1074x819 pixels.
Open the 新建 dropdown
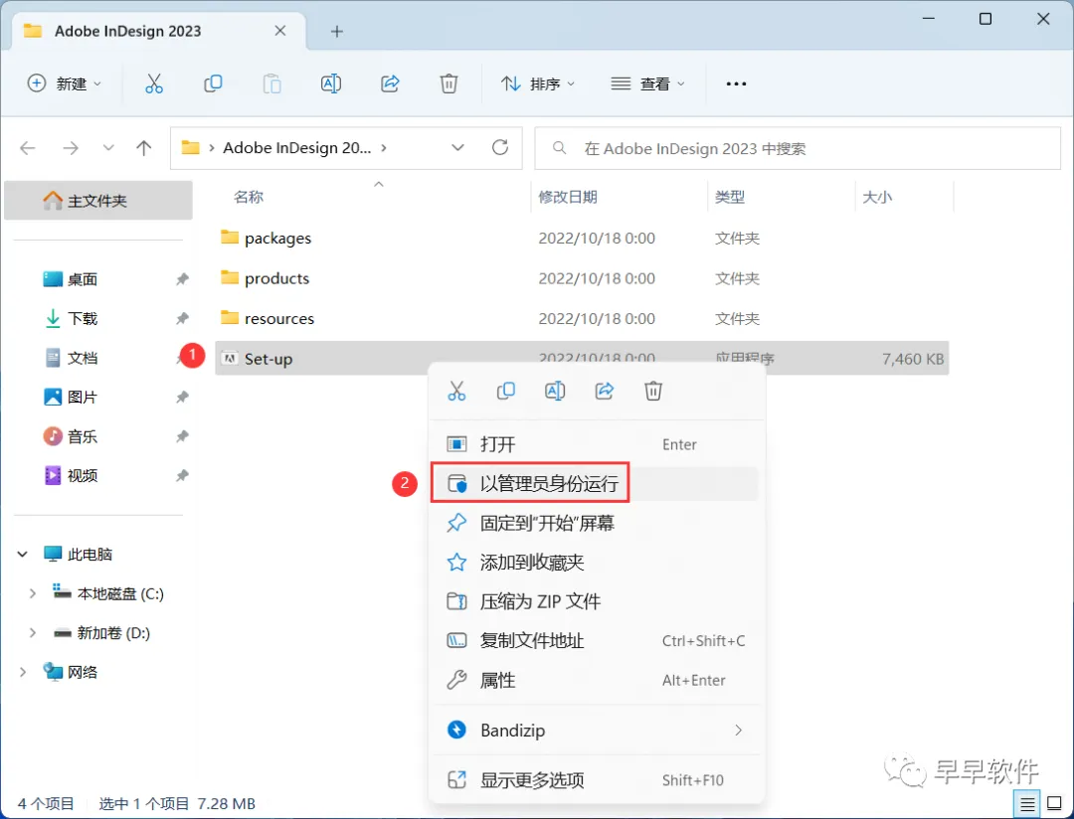65,83
